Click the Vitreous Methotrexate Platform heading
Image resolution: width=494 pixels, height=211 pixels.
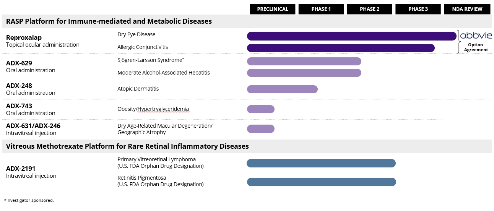(127, 146)
